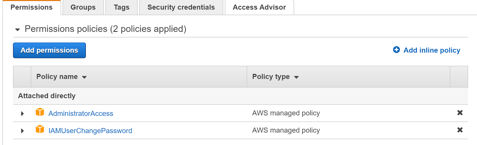
Task: Go to the Security credentials tab
Action: tap(181, 7)
